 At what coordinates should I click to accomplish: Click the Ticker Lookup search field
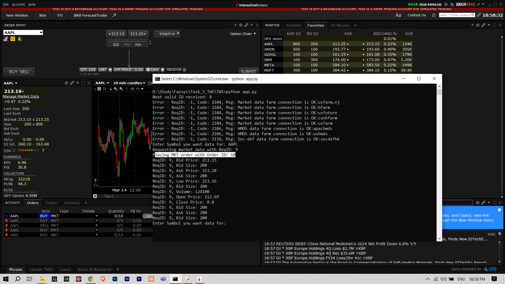pos(457,15)
